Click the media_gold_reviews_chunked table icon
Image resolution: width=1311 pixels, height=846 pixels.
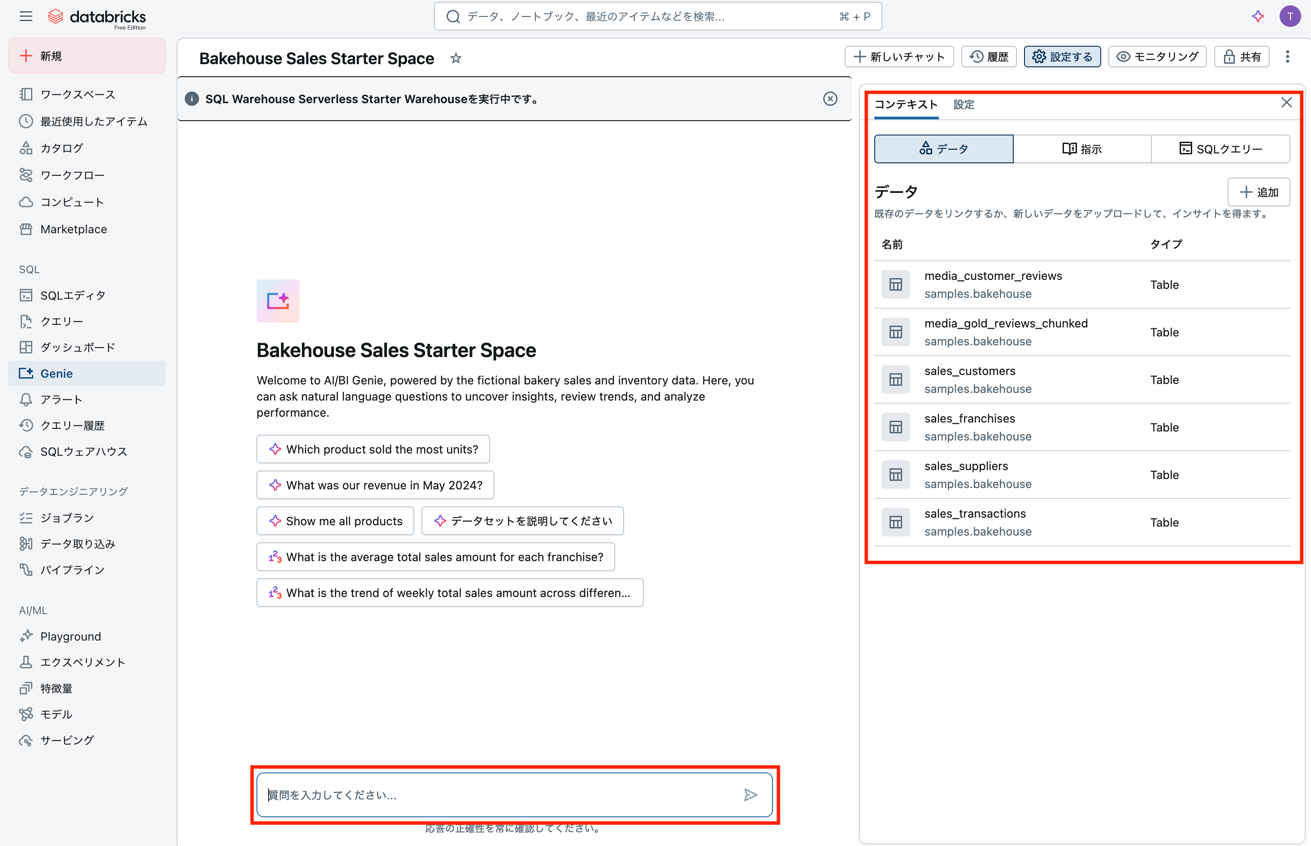click(x=895, y=332)
